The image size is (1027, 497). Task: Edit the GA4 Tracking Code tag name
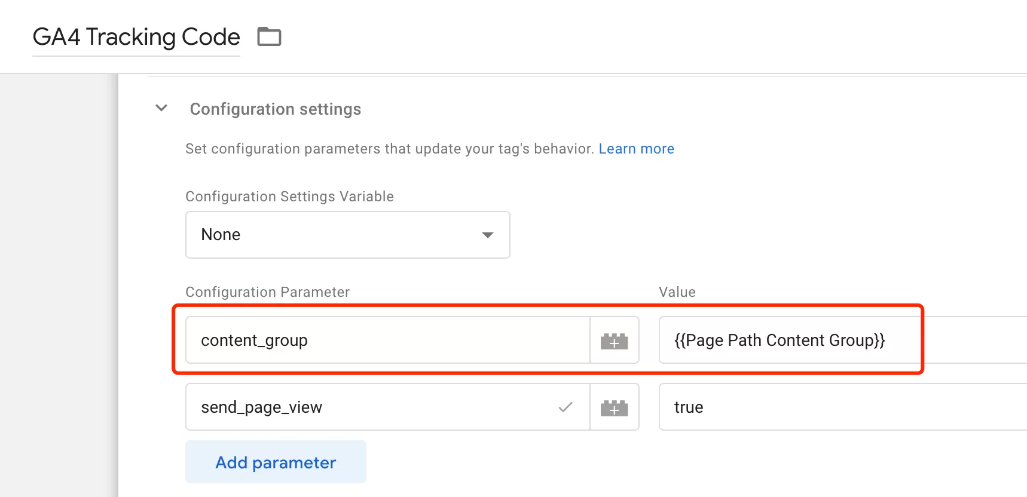pyautogui.click(x=136, y=37)
